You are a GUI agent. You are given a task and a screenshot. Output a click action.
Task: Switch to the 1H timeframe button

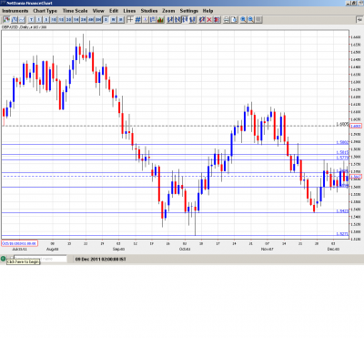pyautogui.click(x=76, y=20)
